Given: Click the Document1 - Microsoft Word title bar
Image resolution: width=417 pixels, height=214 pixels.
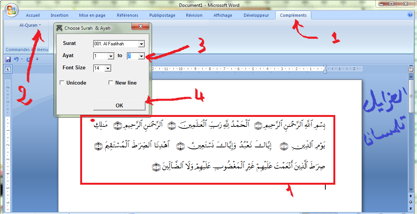Looking at the screenshot, I should (x=209, y=5).
